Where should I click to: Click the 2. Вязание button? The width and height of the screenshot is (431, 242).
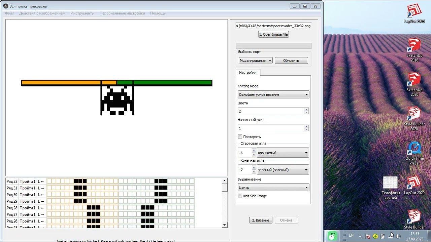pyautogui.click(x=261, y=220)
